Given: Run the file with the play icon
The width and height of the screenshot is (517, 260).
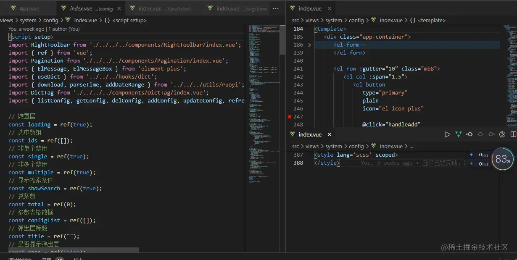Looking at the screenshot, I should coord(448,134).
